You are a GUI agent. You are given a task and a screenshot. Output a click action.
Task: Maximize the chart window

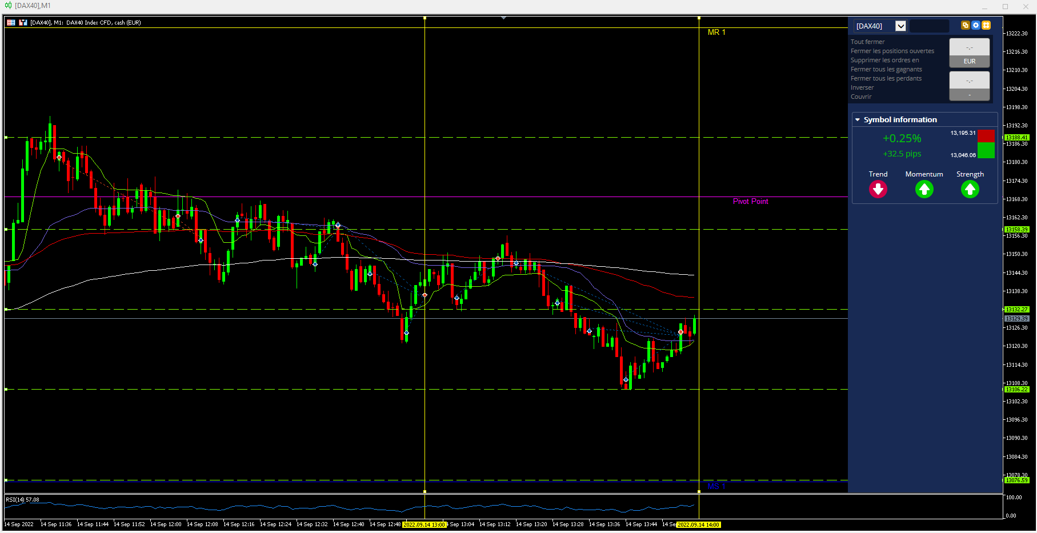point(1005,6)
